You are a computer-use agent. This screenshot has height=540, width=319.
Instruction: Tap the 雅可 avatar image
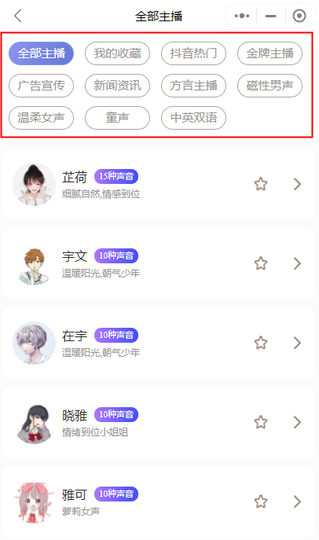34,501
